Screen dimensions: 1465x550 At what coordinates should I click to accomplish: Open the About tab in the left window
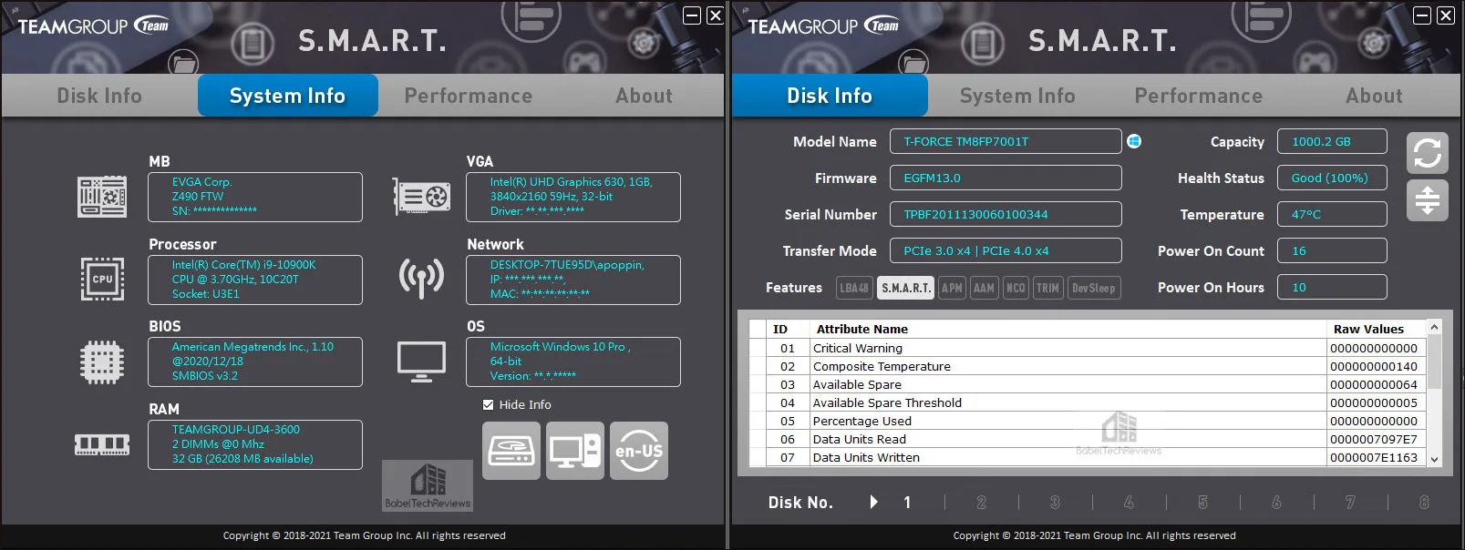click(644, 96)
